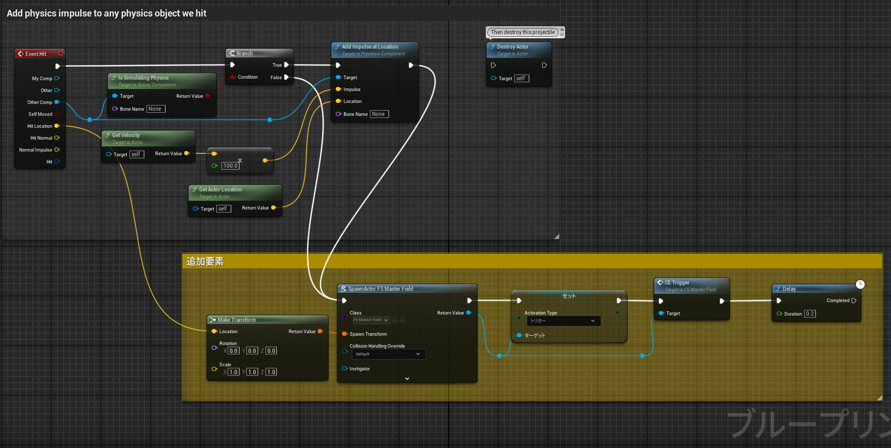Click the reroute knot below the Set node
The width and height of the screenshot is (891, 448).
click(x=499, y=355)
